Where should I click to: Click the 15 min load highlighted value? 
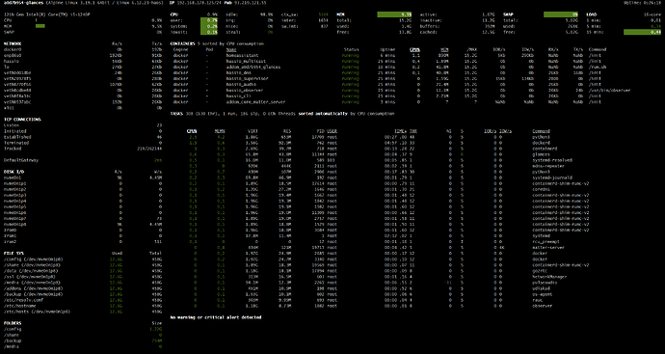[x=642, y=32]
